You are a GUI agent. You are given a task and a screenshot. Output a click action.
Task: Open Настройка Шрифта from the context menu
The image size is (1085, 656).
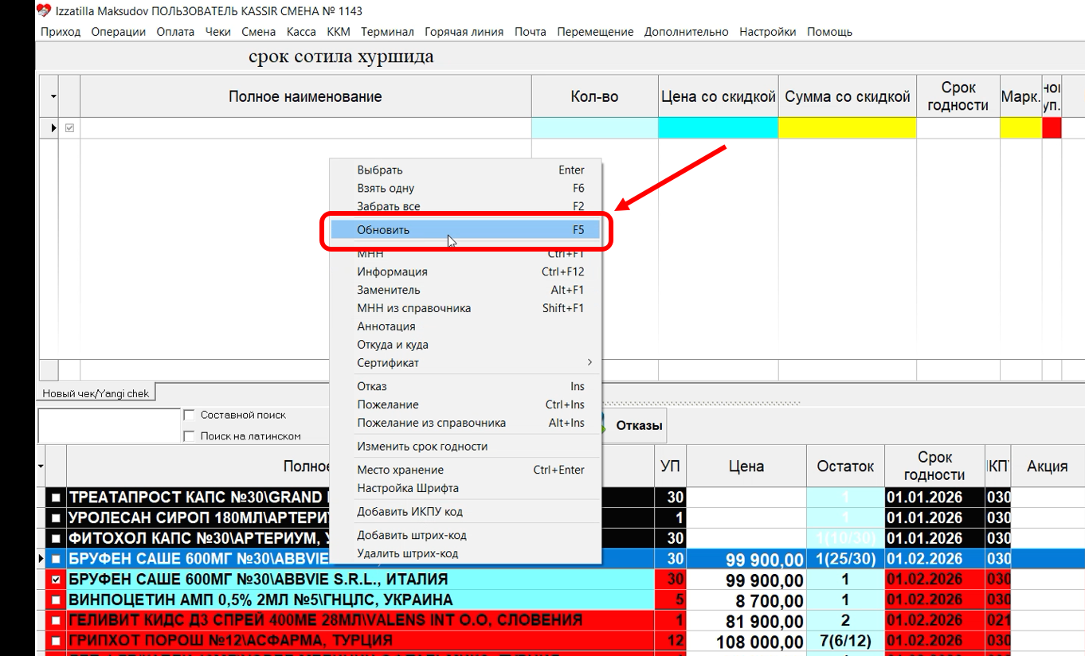(465, 488)
